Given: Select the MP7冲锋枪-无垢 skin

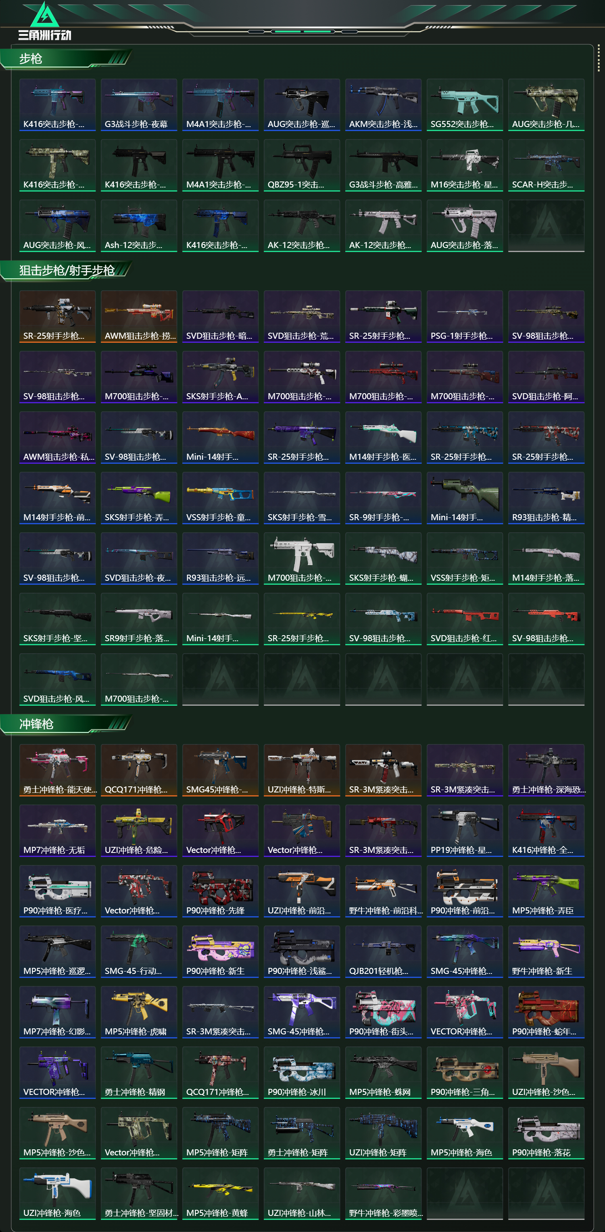Looking at the screenshot, I should 57,831.
